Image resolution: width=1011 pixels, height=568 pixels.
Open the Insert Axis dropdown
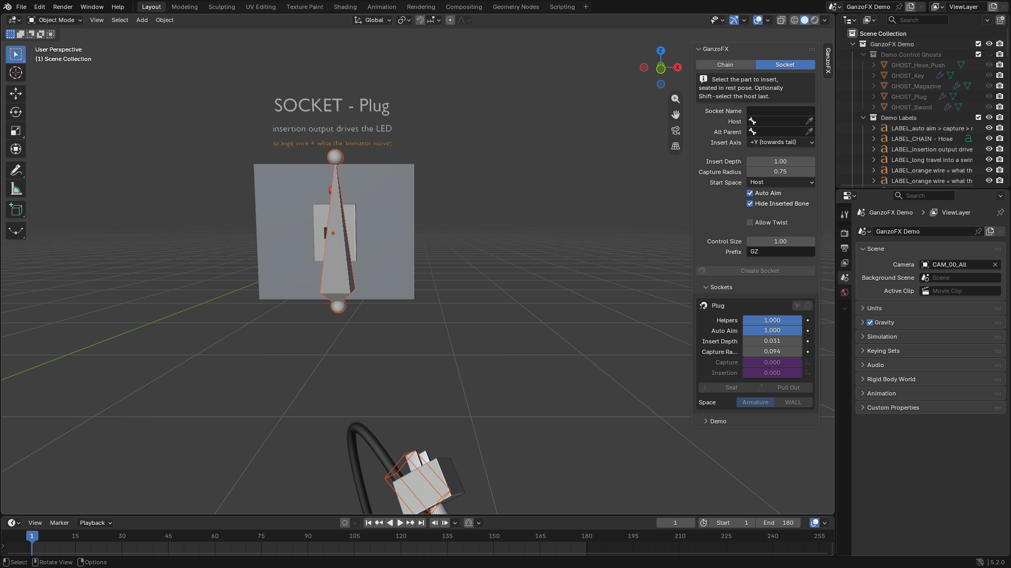point(781,143)
